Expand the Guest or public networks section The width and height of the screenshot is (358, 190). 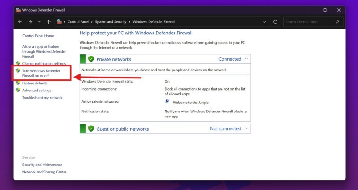(x=246, y=129)
